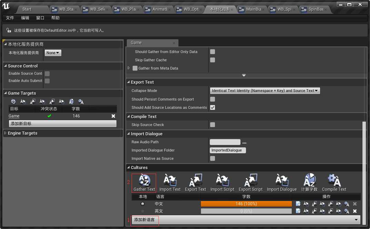Open the 窗口 menu
The width and height of the screenshot is (370, 229).
coord(40,18)
